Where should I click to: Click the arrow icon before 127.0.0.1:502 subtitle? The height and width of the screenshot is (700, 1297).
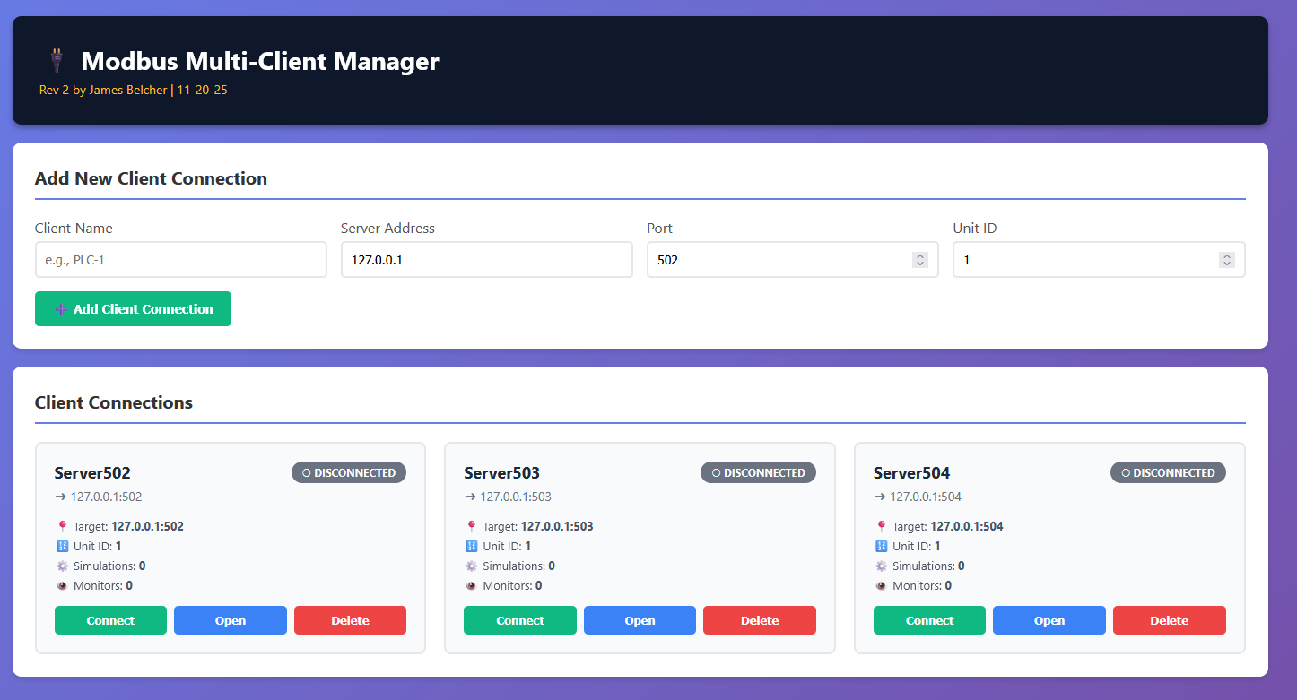61,497
